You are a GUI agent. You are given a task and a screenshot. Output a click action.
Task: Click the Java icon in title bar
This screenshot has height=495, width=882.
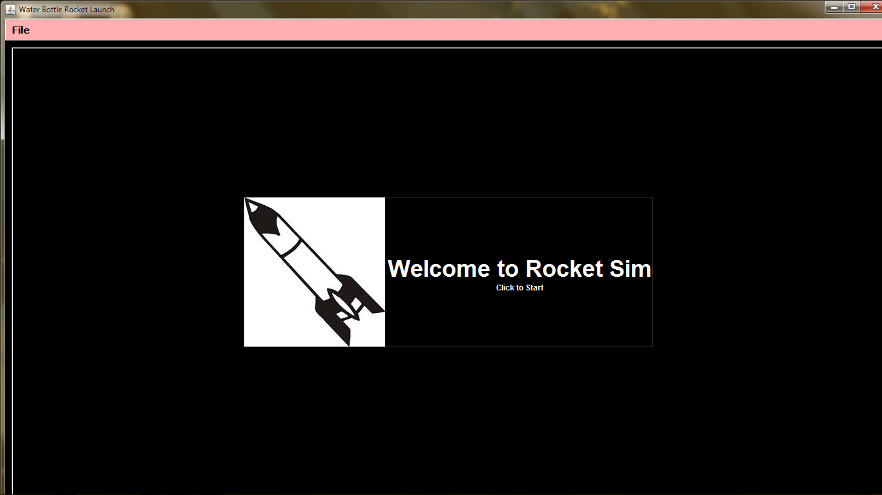point(10,9)
